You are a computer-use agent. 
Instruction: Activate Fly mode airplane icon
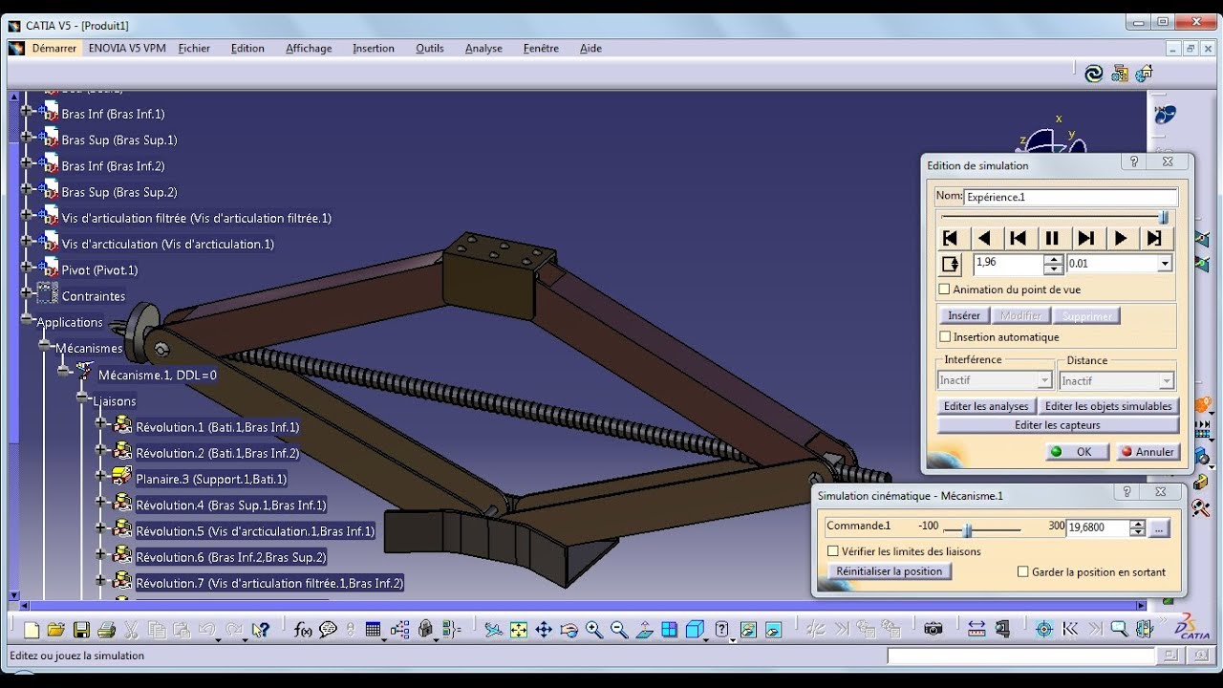pyautogui.click(x=493, y=630)
